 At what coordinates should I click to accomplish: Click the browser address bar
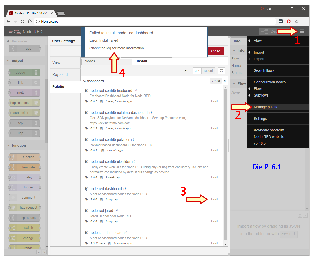155,21
